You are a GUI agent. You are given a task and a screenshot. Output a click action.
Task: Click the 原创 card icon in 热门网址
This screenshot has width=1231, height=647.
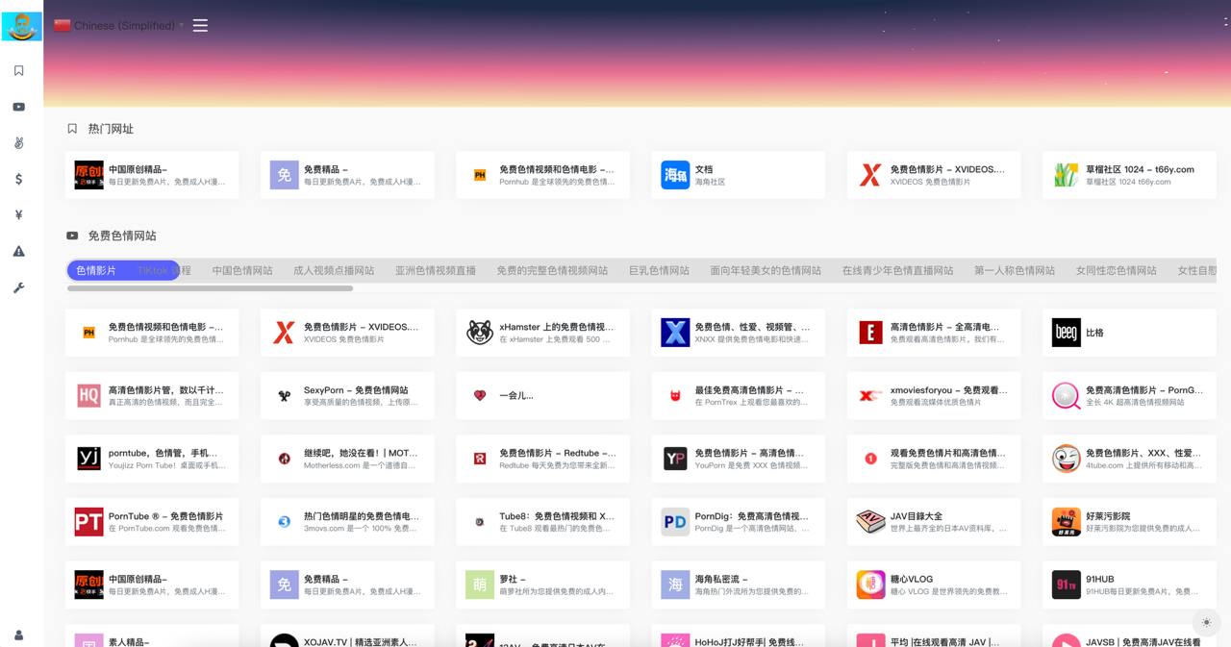pos(88,175)
